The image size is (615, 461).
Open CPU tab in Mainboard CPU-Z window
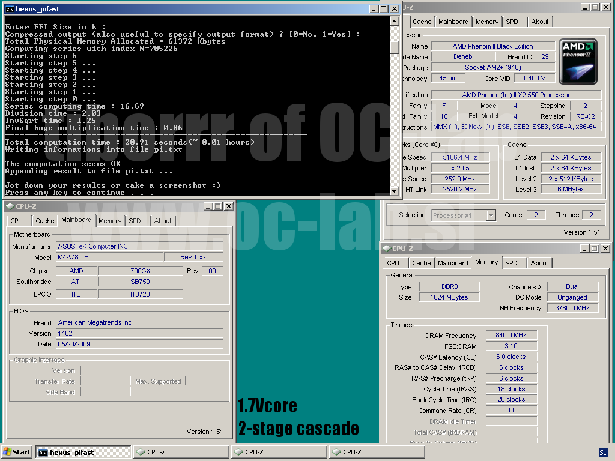[17, 221]
